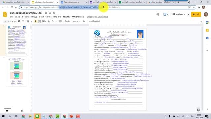
Task: Open the line type dropdown arrow
Action: 56,21
